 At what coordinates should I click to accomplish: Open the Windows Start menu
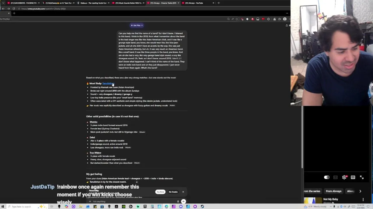click(3, 207)
